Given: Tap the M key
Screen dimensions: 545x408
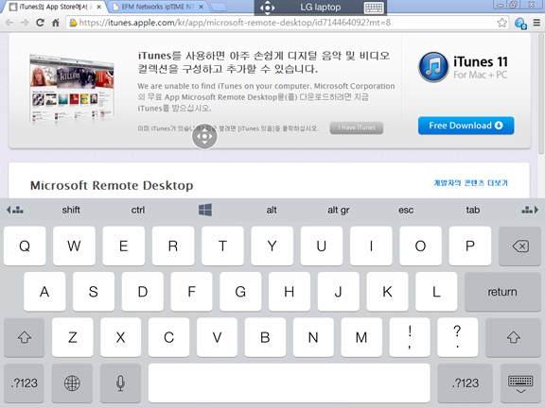Looking at the screenshot, I should (x=361, y=337).
